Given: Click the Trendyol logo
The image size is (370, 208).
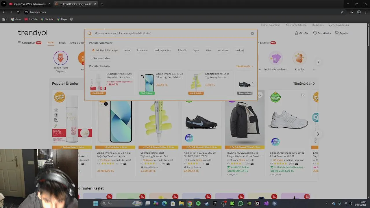Looking at the screenshot, I should click(32, 33).
